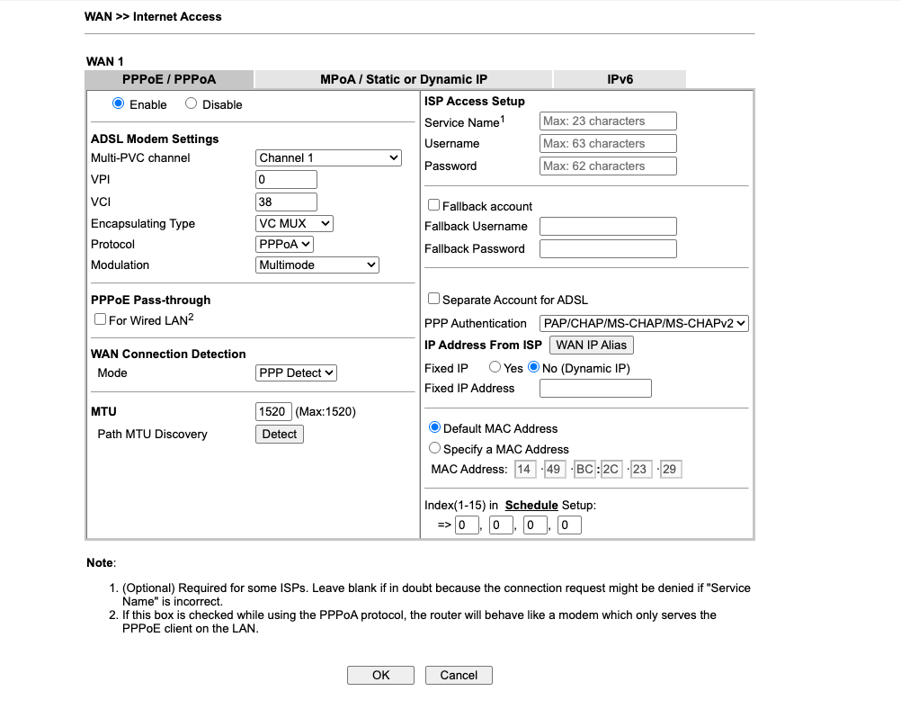Viewport: 901px width, 727px height.
Task: Check the Fallback account checkbox
Action: pos(433,205)
